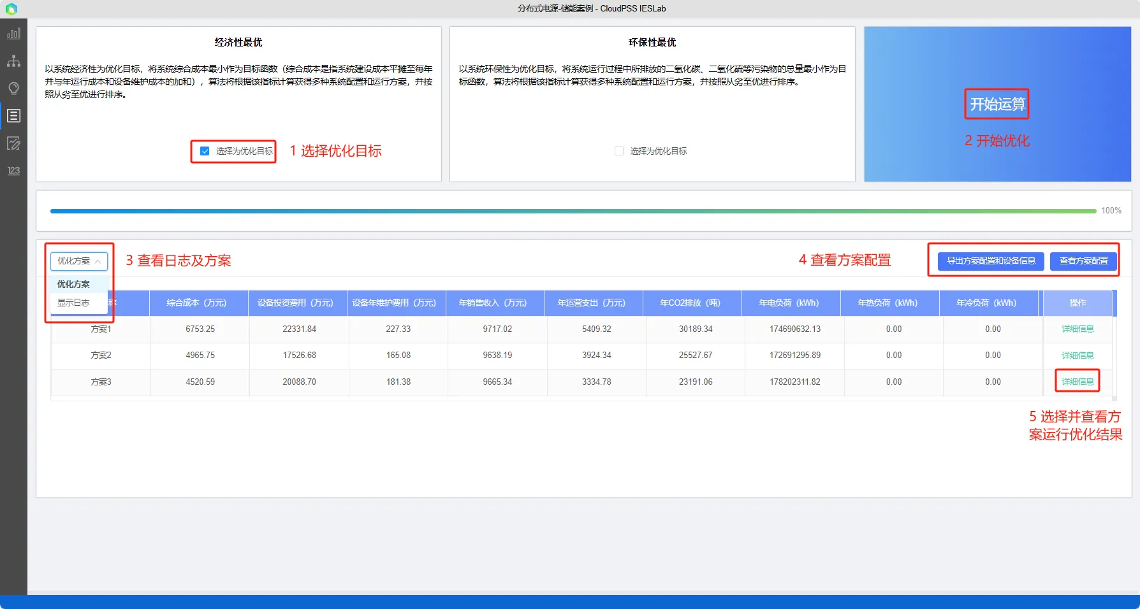Open 详细信息 link for 方案2

pyautogui.click(x=1077, y=355)
